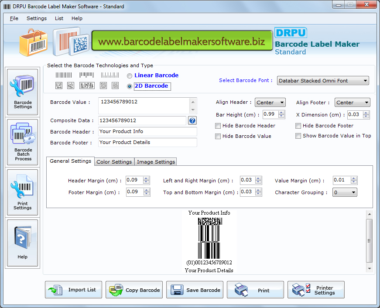The height and width of the screenshot is (308, 380).
Task: Open the List menu
Action: [59, 18]
